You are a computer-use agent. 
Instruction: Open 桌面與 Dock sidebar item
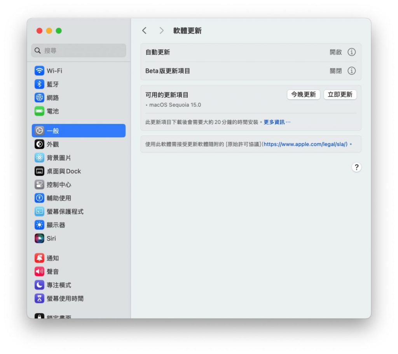point(64,171)
